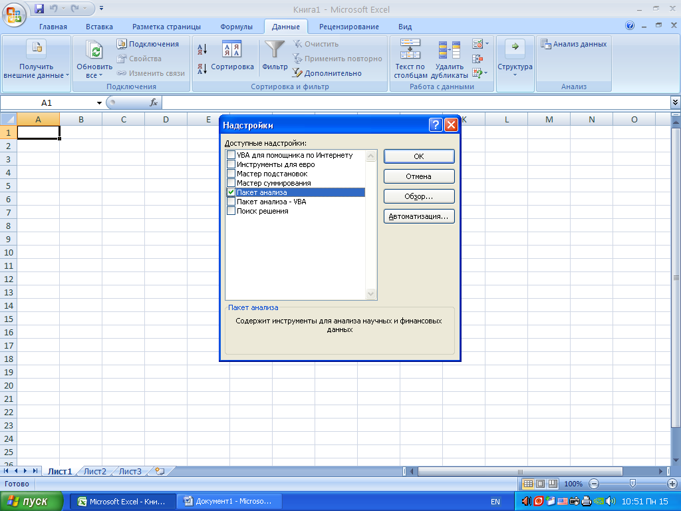Open What-If Analysis dropdown arrow
681x511 pixels.
coord(487,73)
